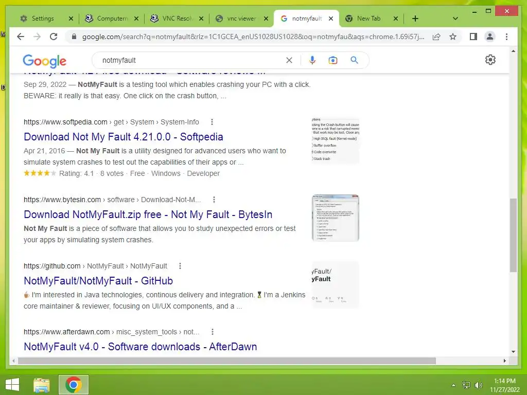This screenshot has height=395, width=527.
Task: Open Chrome's side panel
Action: coord(473,37)
